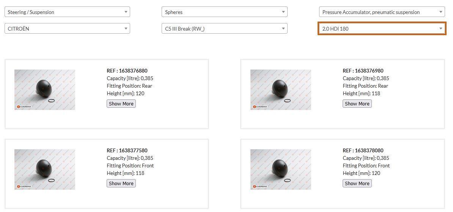Image resolution: width=453 pixels, height=212 pixels.
Task: Open the Spheres subcategory dropdown
Action: pyautogui.click(x=225, y=12)
